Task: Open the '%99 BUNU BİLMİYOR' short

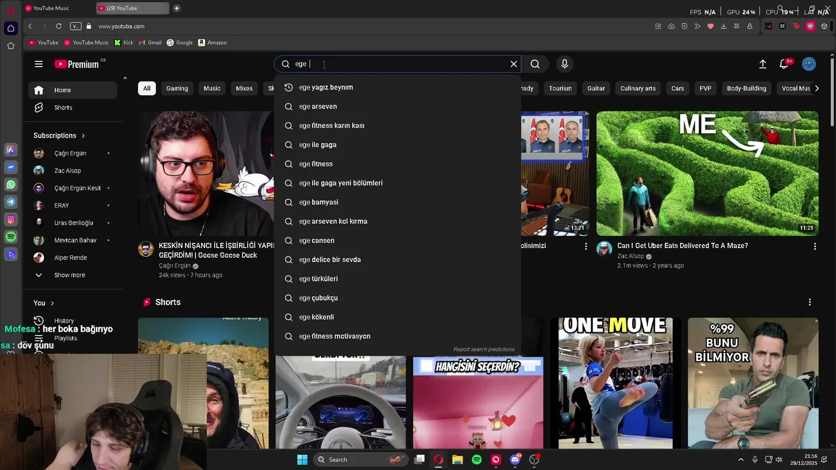Action: [x=752, y=383]
